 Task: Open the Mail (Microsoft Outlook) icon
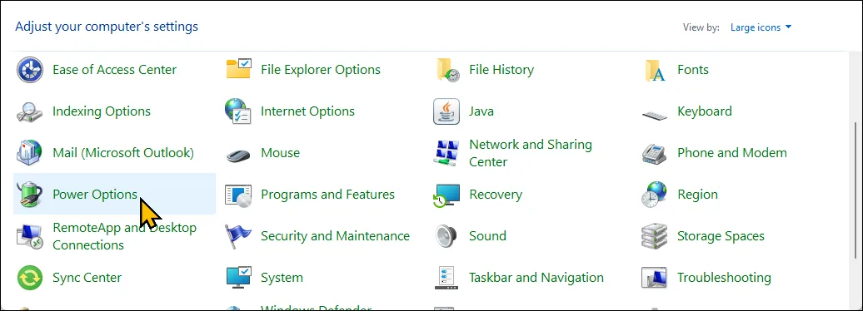point(30,153)
